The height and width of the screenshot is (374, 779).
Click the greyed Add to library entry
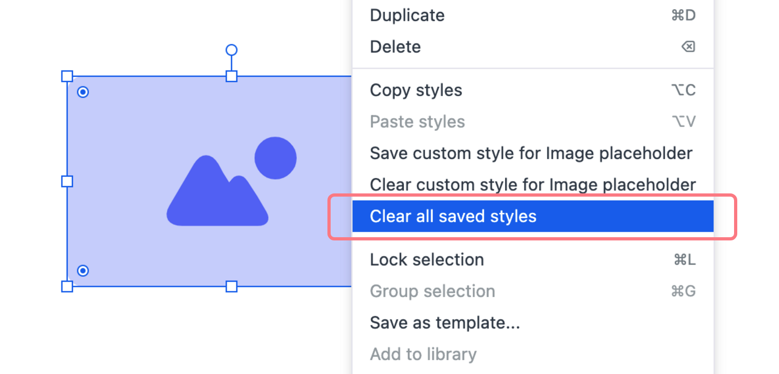[x=533, y=354]
